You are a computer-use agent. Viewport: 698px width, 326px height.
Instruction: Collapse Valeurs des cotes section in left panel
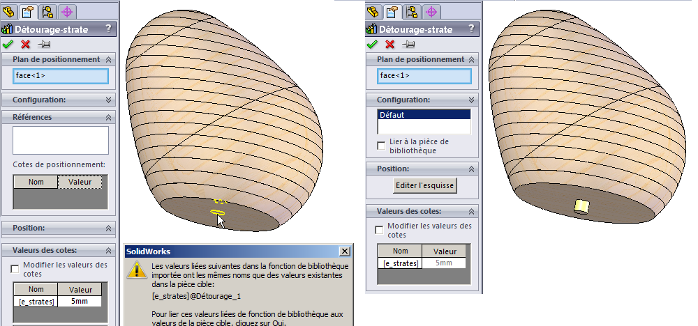[x=109, y=250]
